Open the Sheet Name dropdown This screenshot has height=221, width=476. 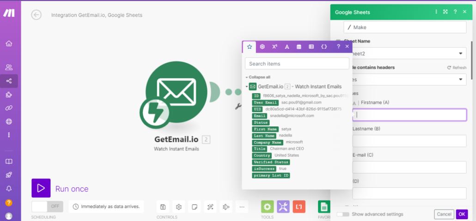407,54
